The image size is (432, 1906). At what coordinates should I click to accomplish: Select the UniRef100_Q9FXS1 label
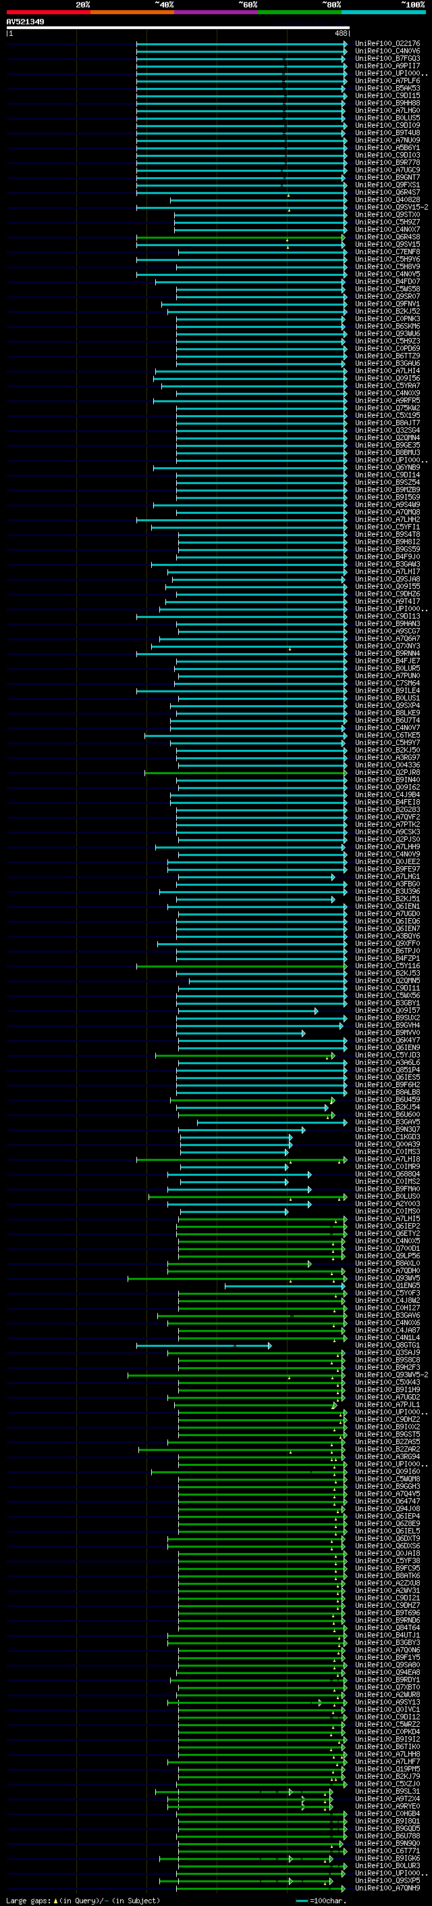click(x=387, y=185)
